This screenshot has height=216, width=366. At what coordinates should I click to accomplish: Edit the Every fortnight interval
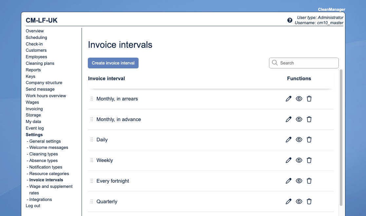point(288,181)
